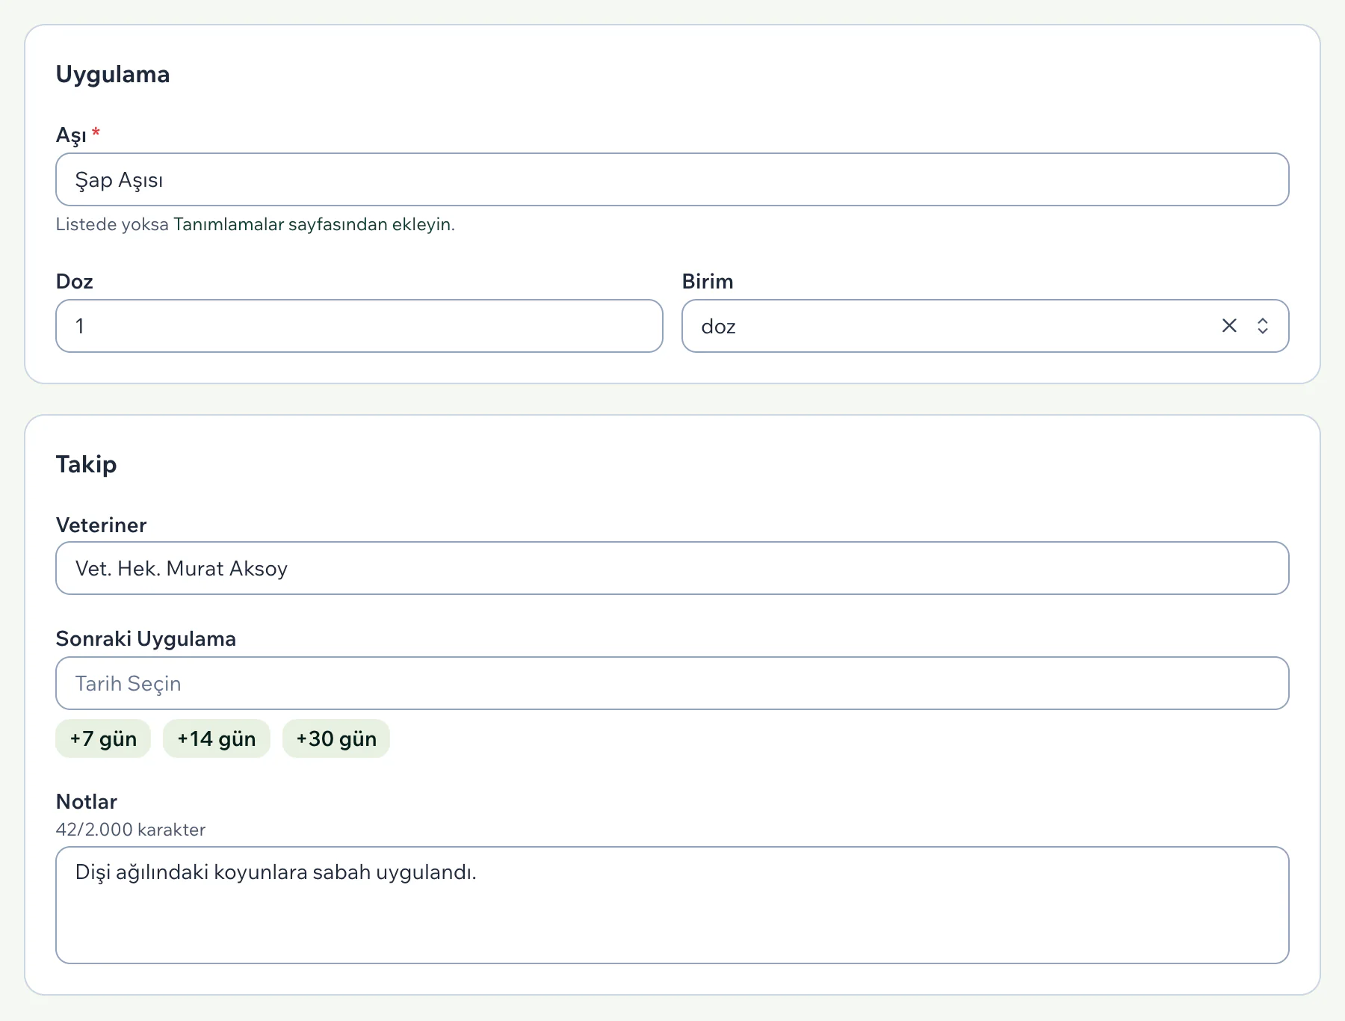Open the Birim dropdown chevrons
The width and height of the screenshot is (1345, 1021).
point(1263,326)
